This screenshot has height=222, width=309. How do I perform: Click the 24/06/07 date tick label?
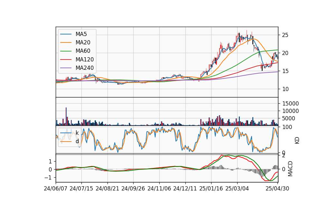click(56, 189)
